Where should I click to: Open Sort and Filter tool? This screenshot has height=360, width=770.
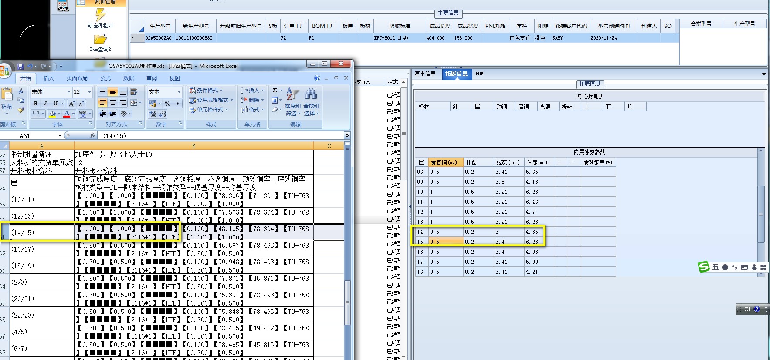click(x=293, y=103)
